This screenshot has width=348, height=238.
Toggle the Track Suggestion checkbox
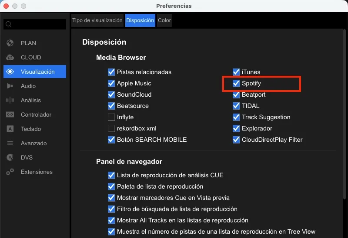(x=236, y=117)
